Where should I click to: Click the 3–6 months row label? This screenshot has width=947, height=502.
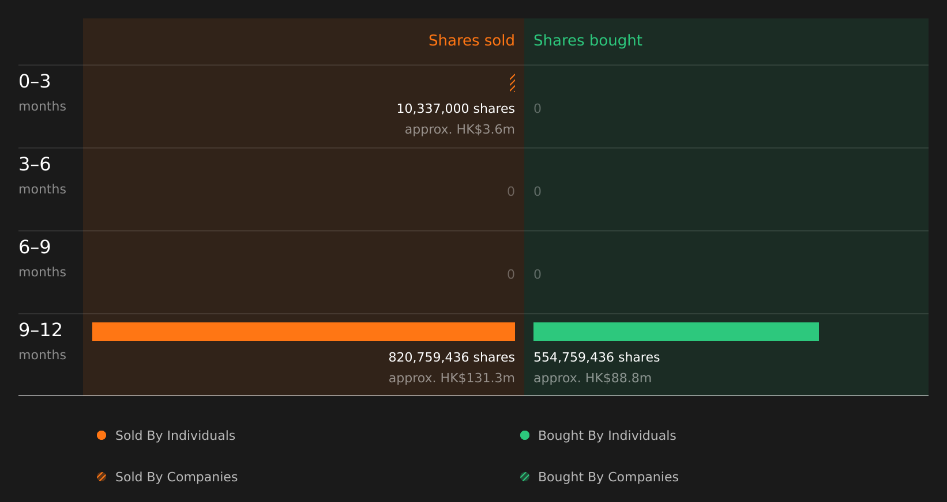pos(42,176)
